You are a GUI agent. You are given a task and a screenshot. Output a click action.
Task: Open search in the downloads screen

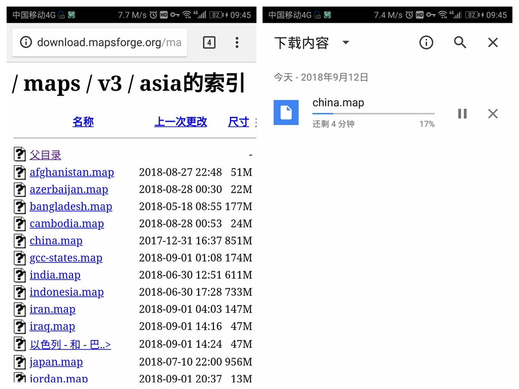click(460, 43)
